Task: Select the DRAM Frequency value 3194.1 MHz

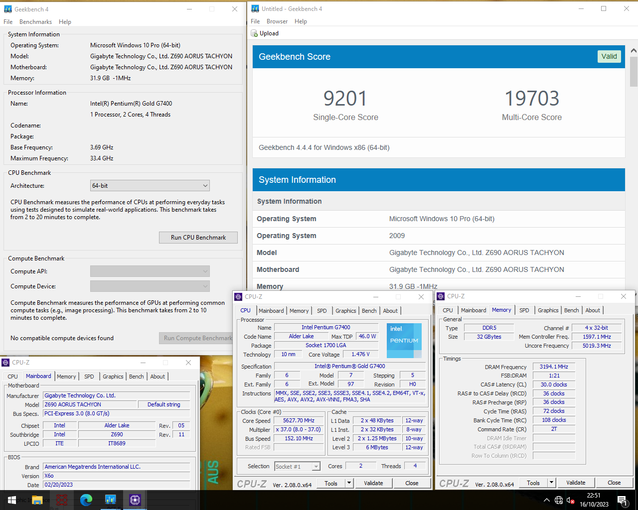Action: tap(554, 367)
